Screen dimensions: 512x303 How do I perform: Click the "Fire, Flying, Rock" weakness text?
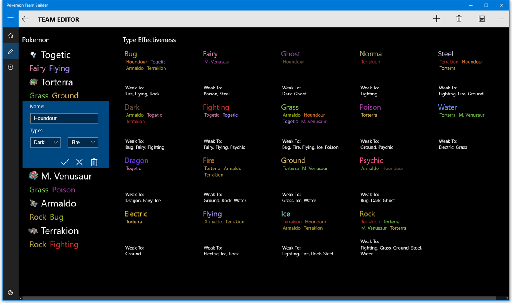[x=142, y=94]
